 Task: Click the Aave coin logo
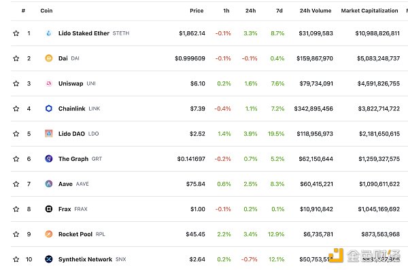coord(49,184)
